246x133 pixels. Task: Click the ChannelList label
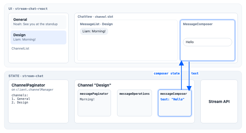click(x=20, y=49)
